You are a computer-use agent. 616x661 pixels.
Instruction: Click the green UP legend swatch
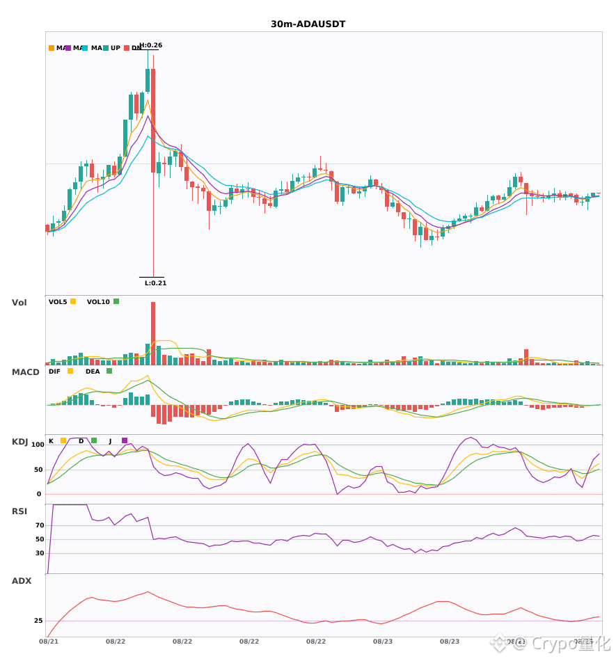(x=106, y=48)
